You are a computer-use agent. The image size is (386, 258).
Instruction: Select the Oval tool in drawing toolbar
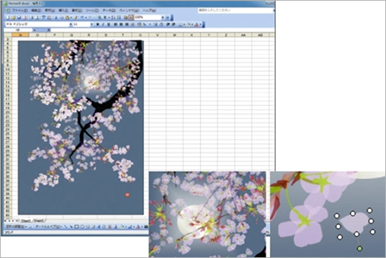click(82, 226)
